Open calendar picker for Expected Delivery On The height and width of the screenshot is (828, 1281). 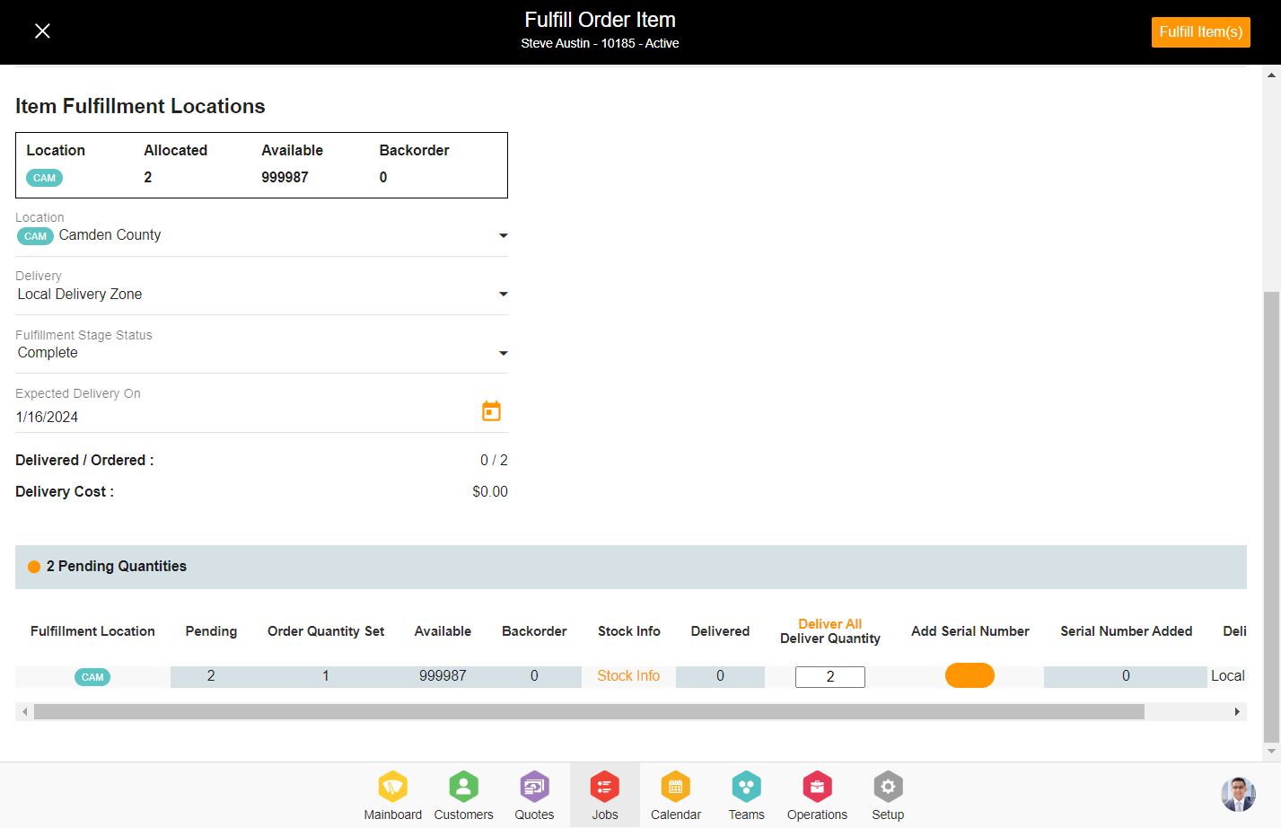click(x=491, y=411)
